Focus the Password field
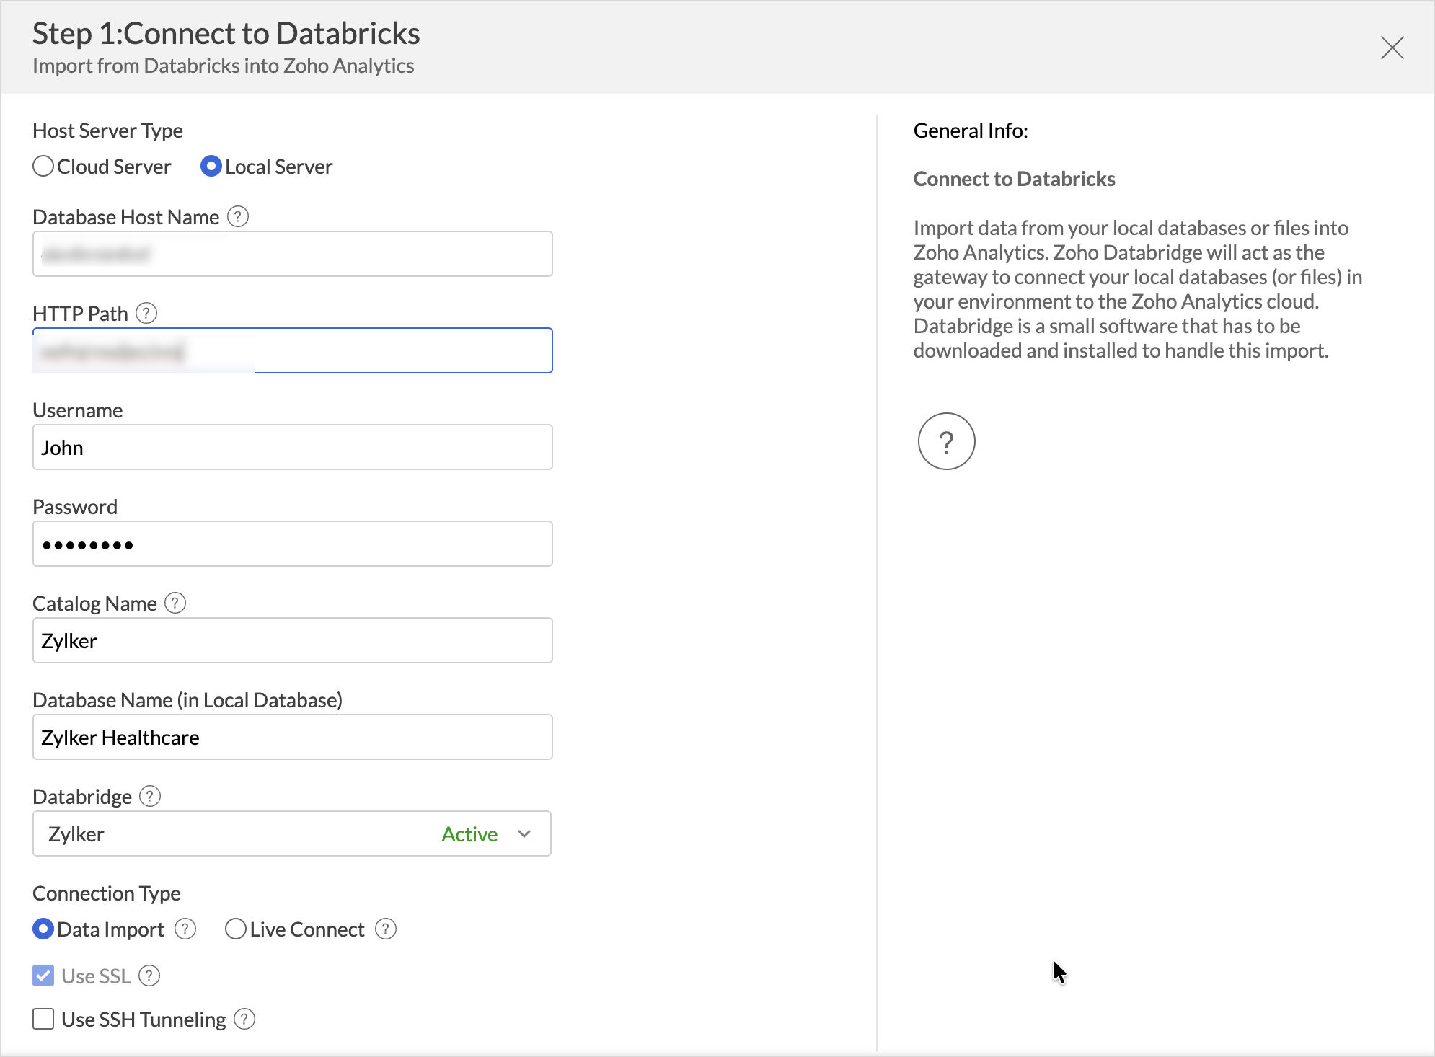Image resolution: width=1435 pixels, height=1057 pixels. point(292,544)
